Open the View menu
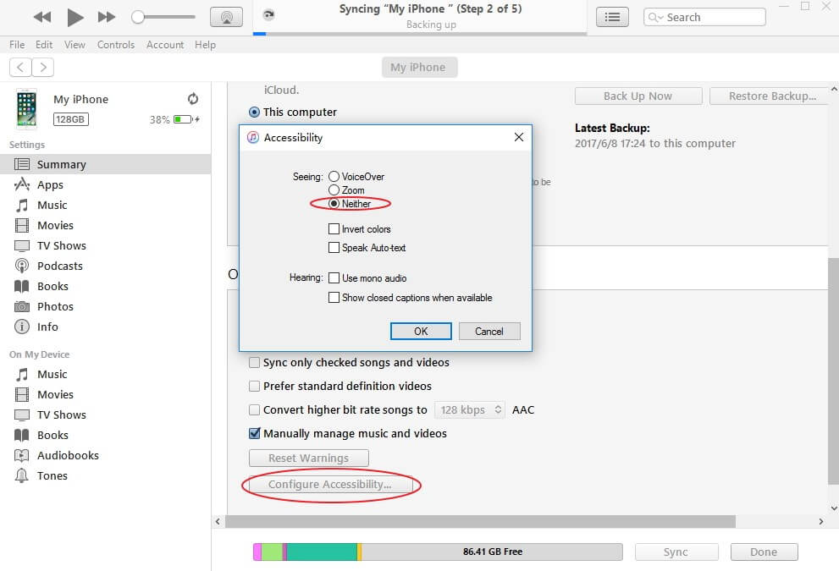The height and width of the screenshot is (571, 839). [75, 45]
